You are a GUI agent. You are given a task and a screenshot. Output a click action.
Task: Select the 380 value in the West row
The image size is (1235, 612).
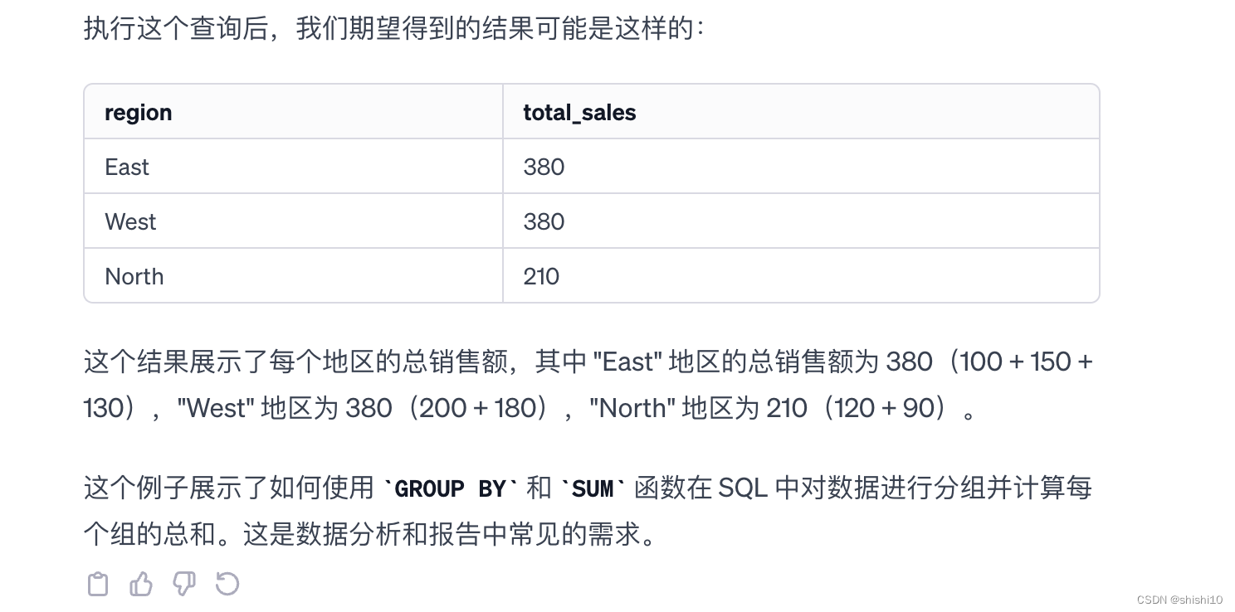click(x=544, y=221)
